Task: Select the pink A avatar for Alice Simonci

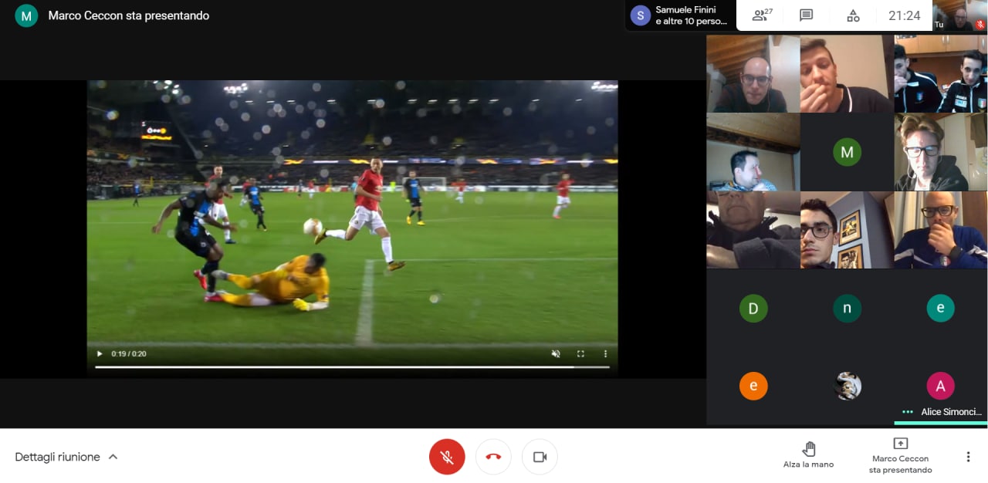Action: (940, 386)
